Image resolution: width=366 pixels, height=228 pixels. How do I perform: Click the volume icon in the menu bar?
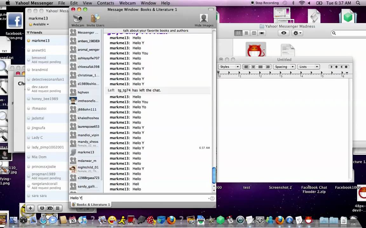309,3
